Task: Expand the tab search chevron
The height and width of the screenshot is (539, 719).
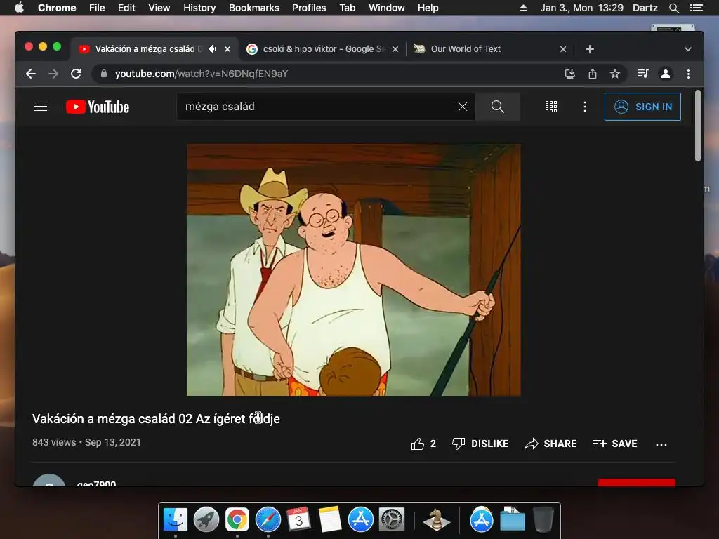Action: coord(688,49)
